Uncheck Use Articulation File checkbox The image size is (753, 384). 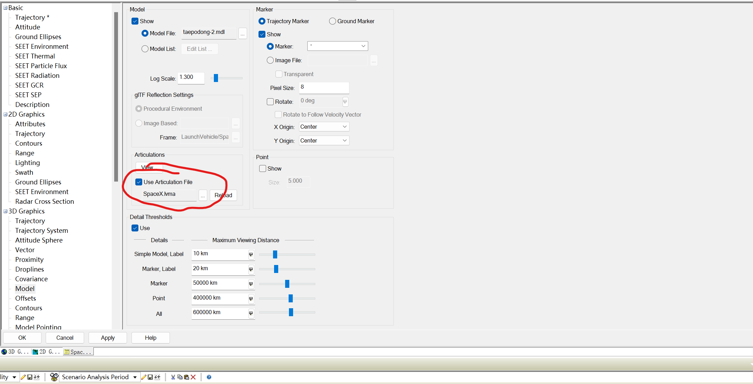pyautogui.click(x=139, y=182)
